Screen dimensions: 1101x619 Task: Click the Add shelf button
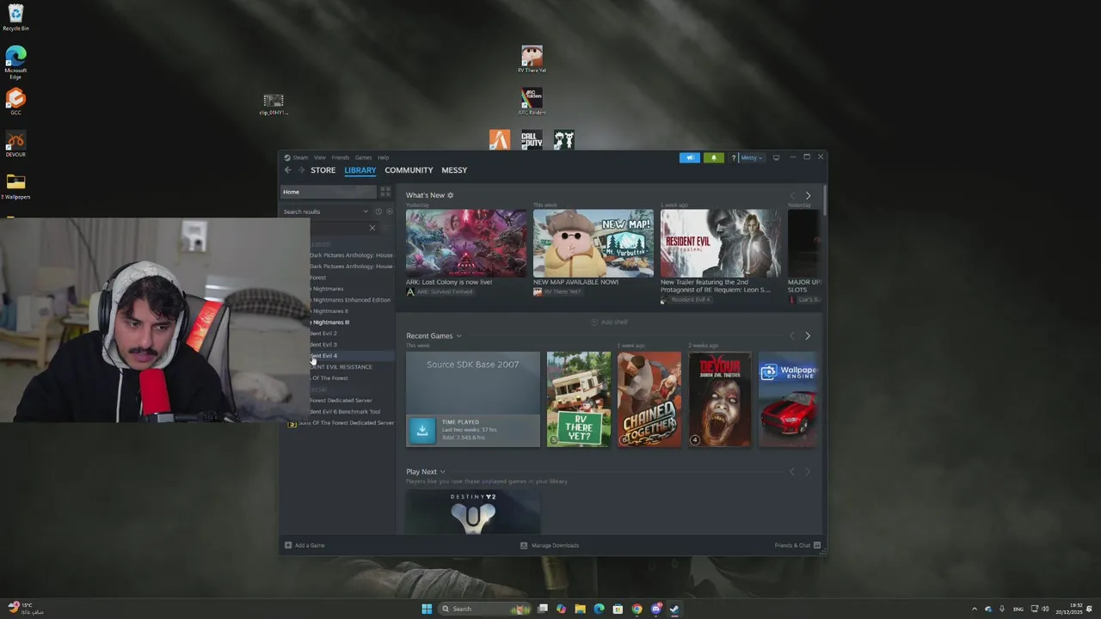pyautogui.click(x=609, y=322)
